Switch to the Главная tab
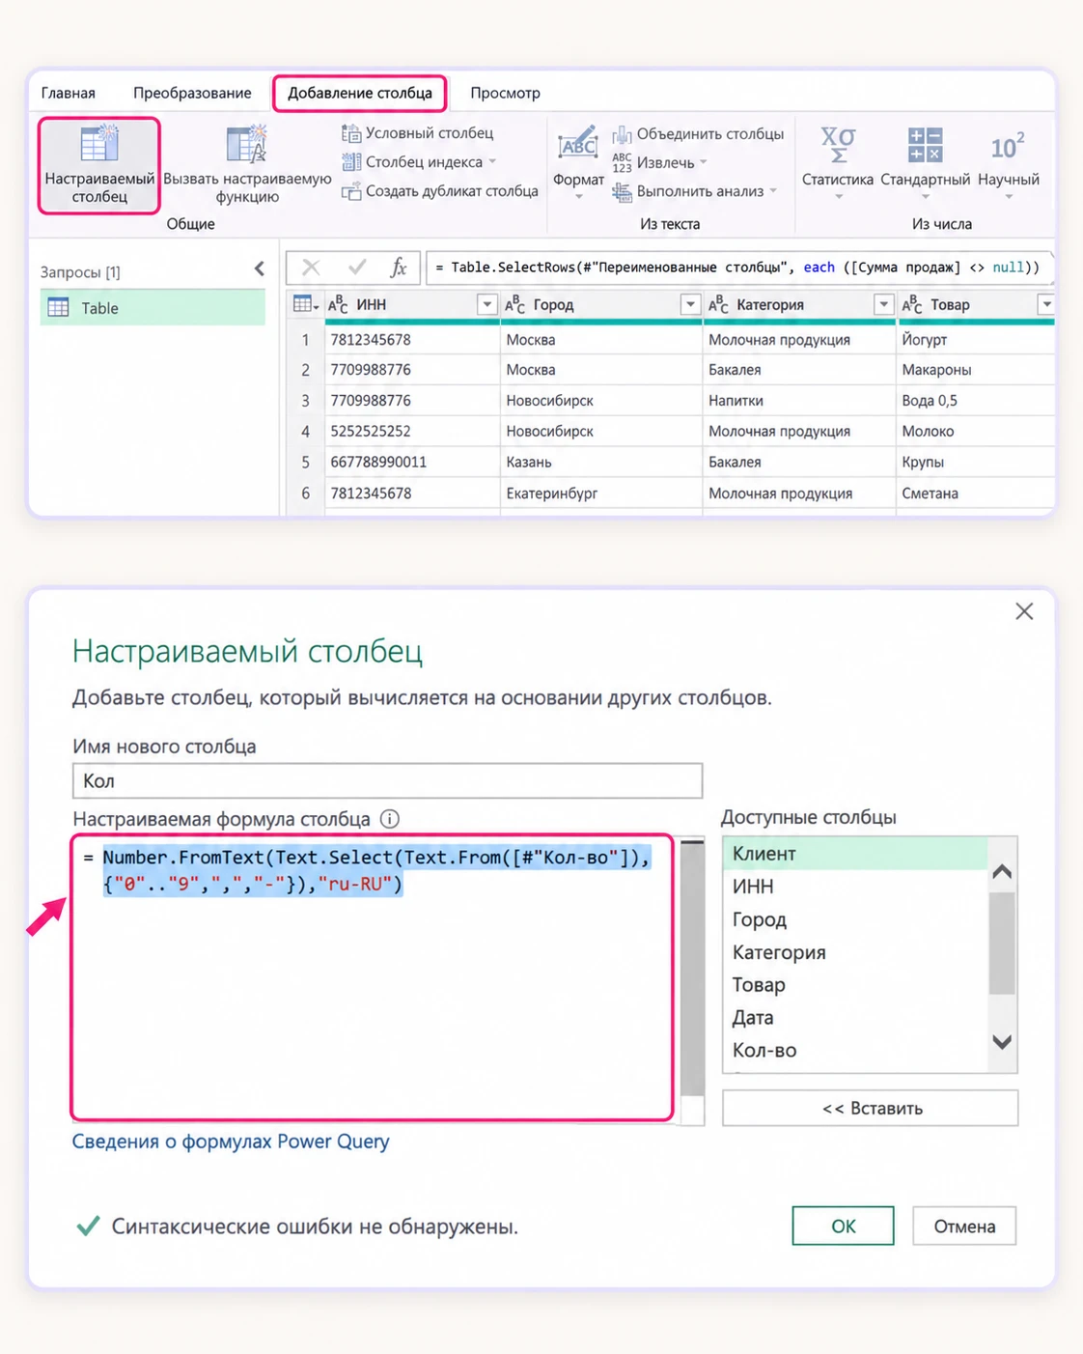 pos(69,93)
